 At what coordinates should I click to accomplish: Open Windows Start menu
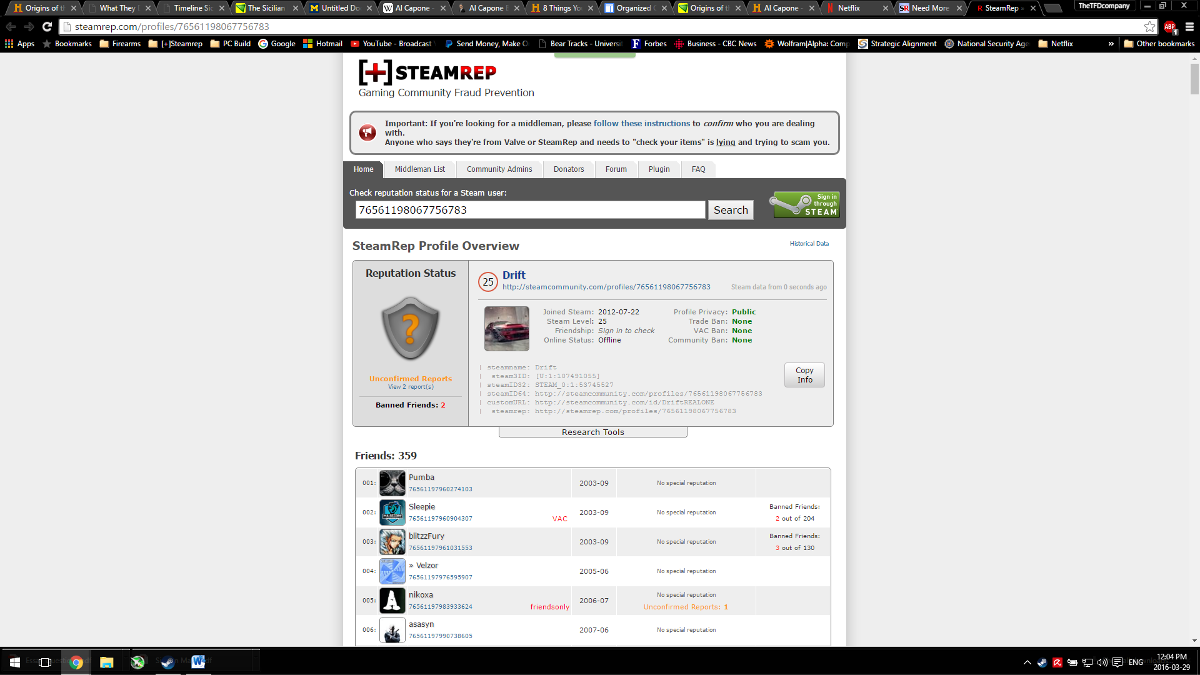pyautogui.click(x=15, y=662)
